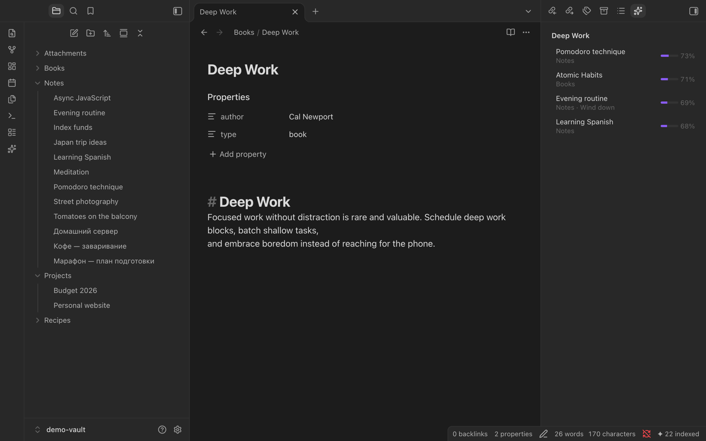Open daily note calendar icon
This screenshot has height=441, width=706.
pyautogui.click(x=12, y=82)
